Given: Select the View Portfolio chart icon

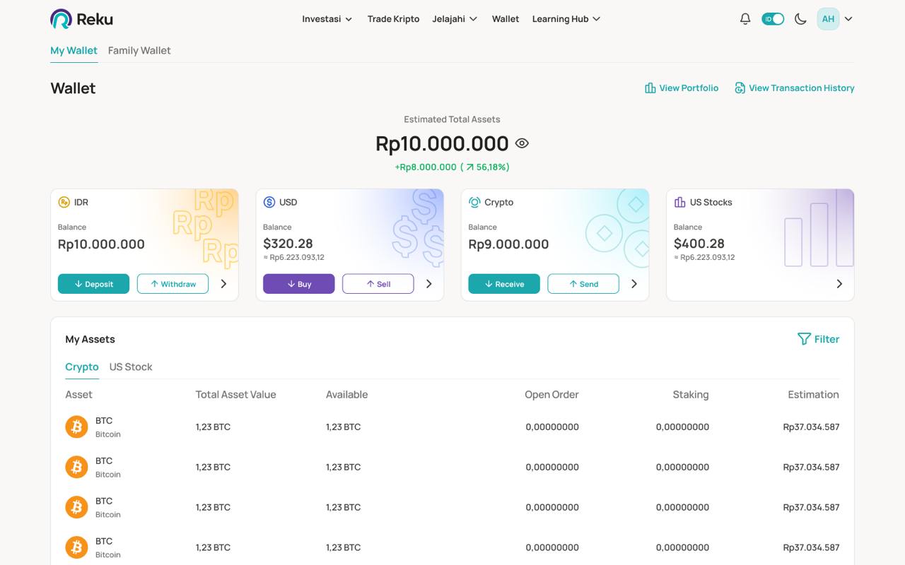Looking at the screenshot, I should pos(650,88).
